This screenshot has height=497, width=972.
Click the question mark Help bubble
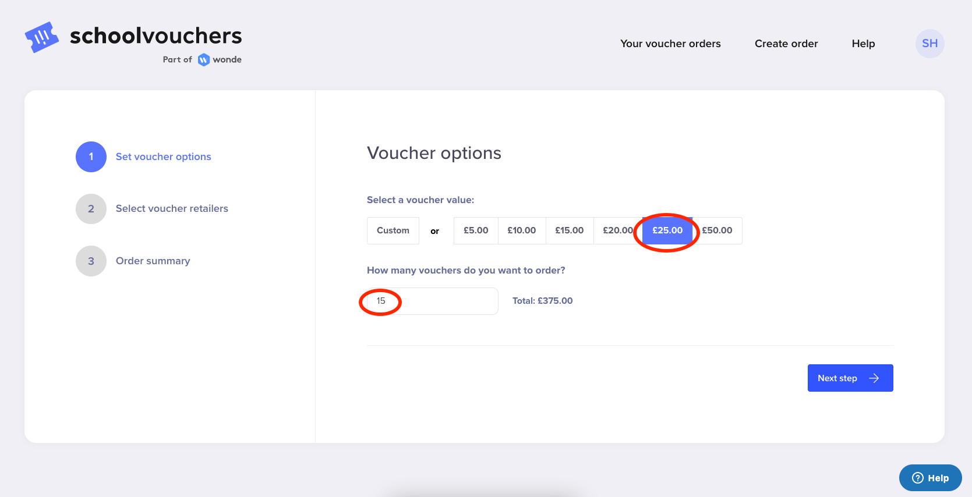pyautogui.click(x=930, y=478)
